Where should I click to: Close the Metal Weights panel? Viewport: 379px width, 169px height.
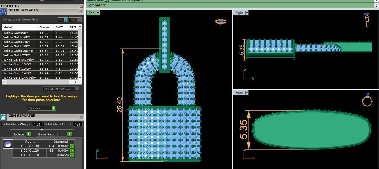point(81,11)
